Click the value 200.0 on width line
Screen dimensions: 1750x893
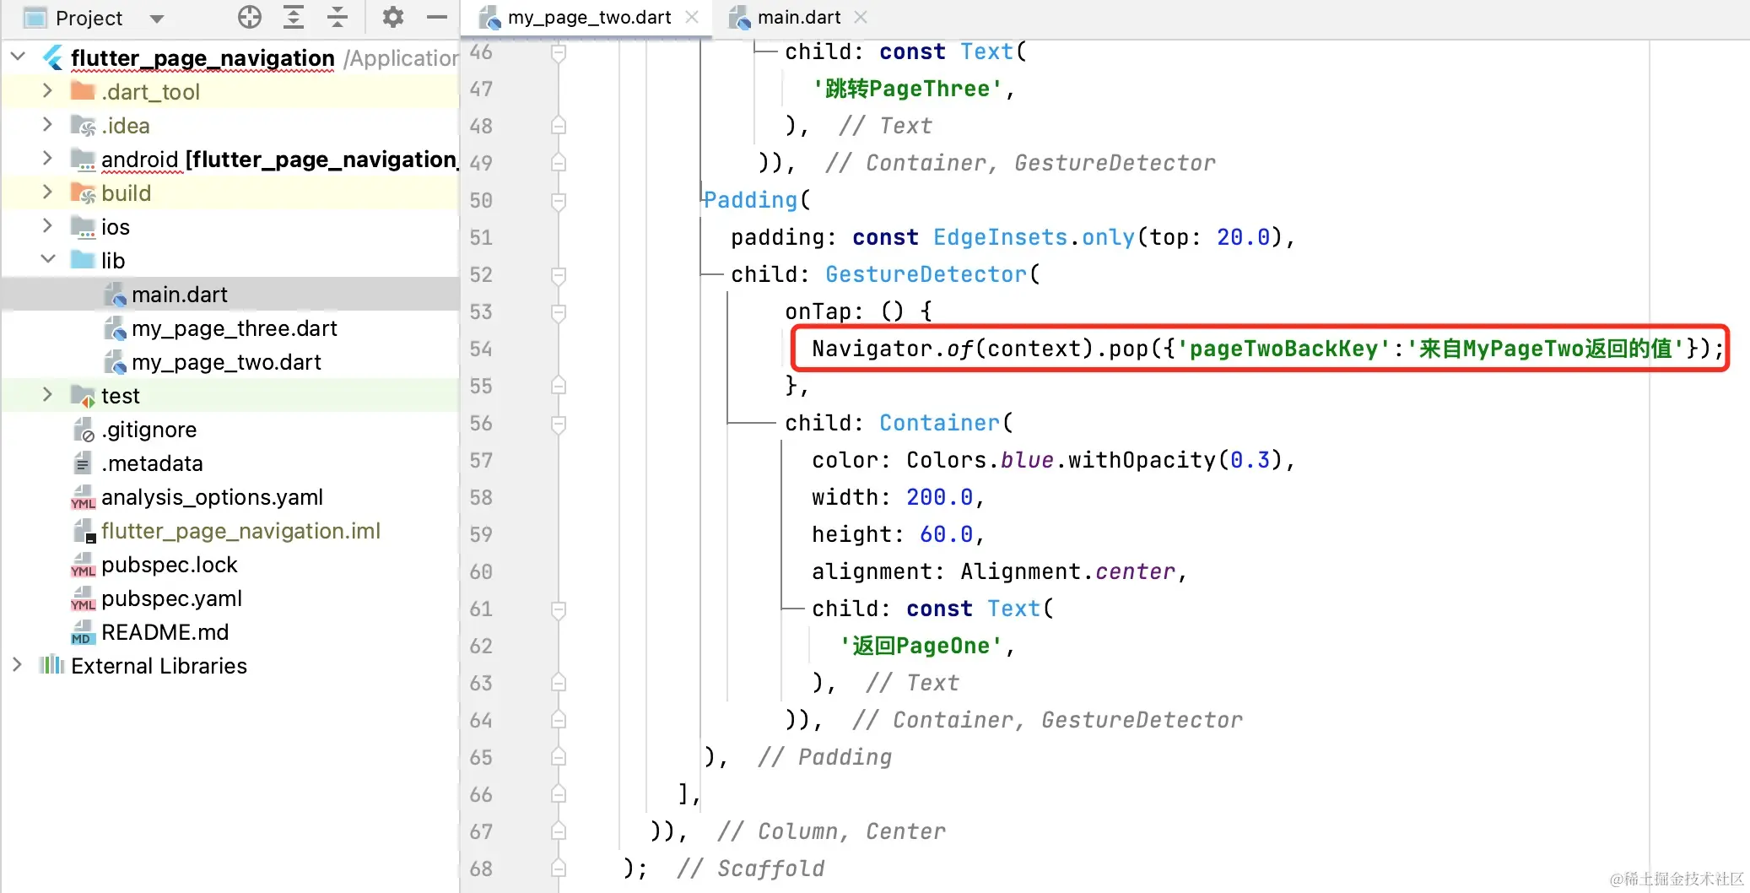point(939,497)
